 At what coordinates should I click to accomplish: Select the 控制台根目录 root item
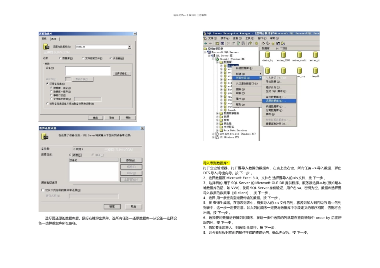pyautogui.click(x=215, y=49)
